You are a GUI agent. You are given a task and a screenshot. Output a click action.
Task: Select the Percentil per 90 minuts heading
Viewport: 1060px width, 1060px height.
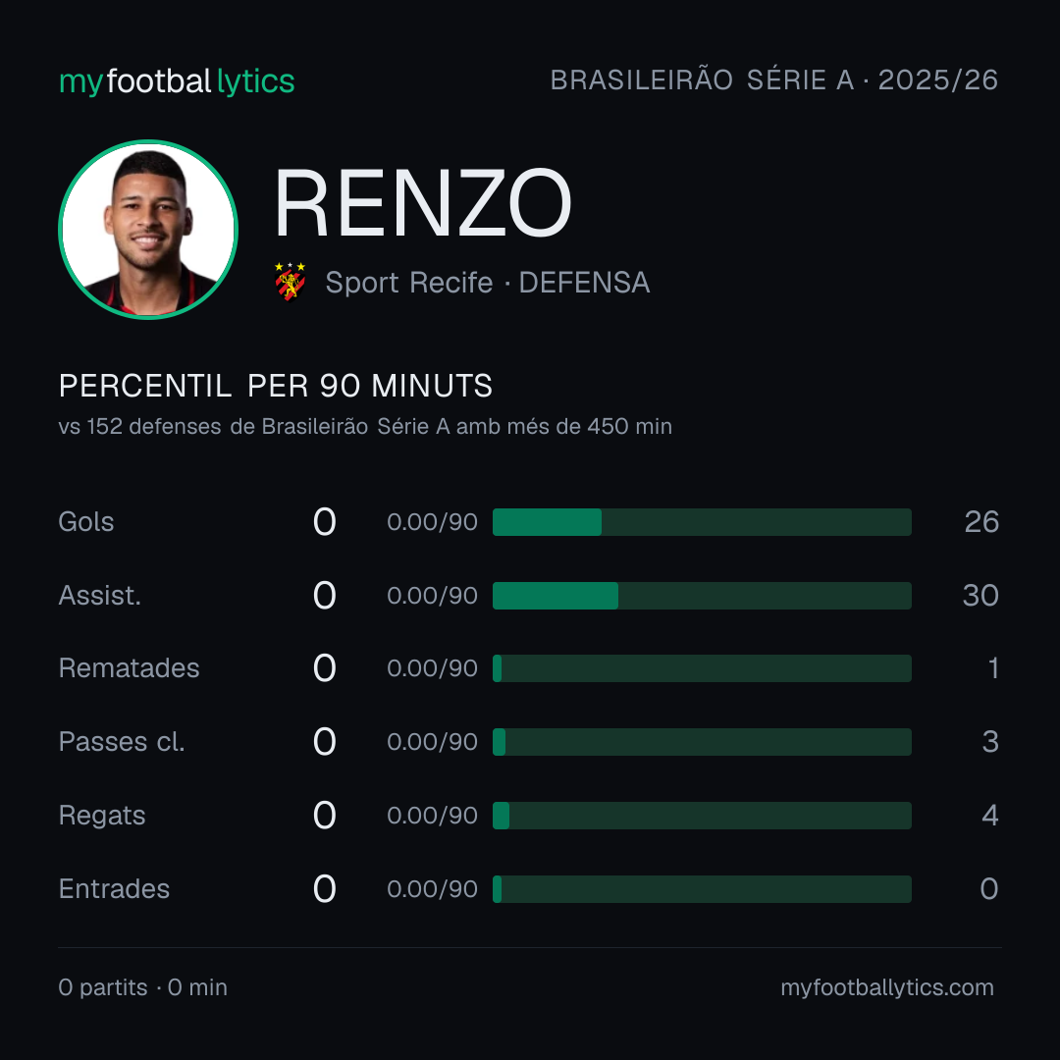[x=275, y=386]
